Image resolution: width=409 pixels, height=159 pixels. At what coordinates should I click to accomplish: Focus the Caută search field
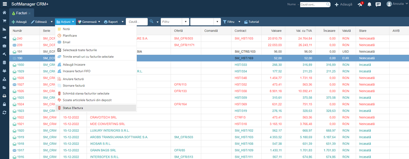(x=137, y=22)
